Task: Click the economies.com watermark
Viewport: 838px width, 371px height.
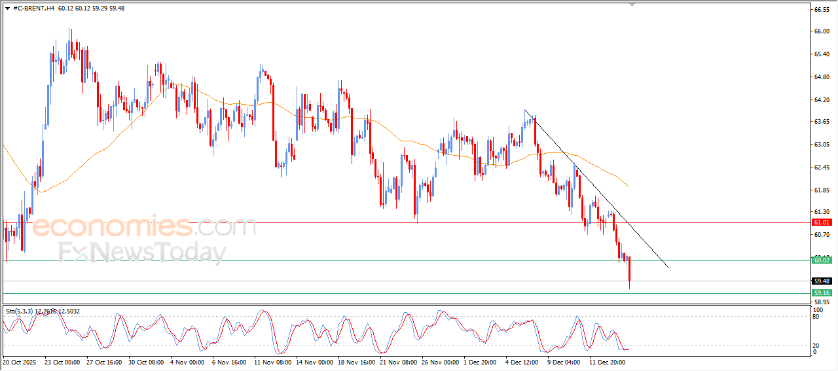Action: 144,228
